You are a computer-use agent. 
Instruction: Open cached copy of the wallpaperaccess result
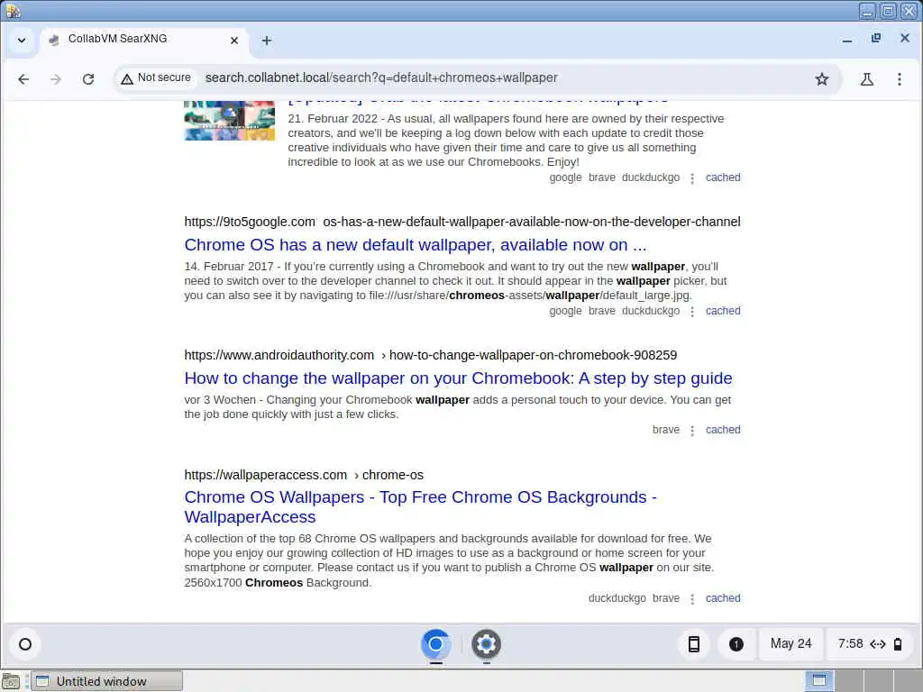point(723,598)
